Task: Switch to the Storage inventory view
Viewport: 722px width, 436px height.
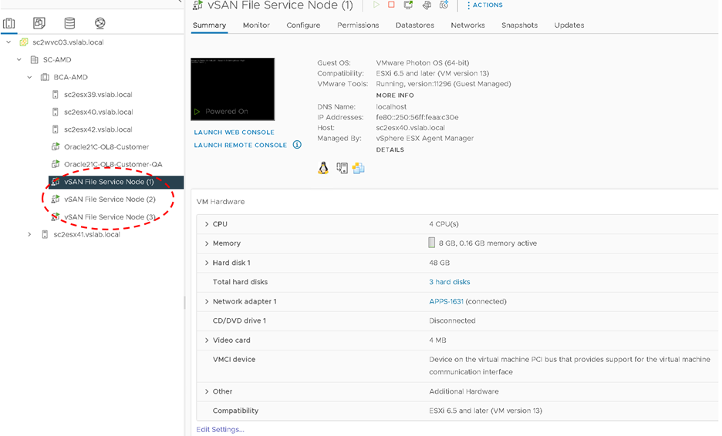Action: [x=69, y=23]
